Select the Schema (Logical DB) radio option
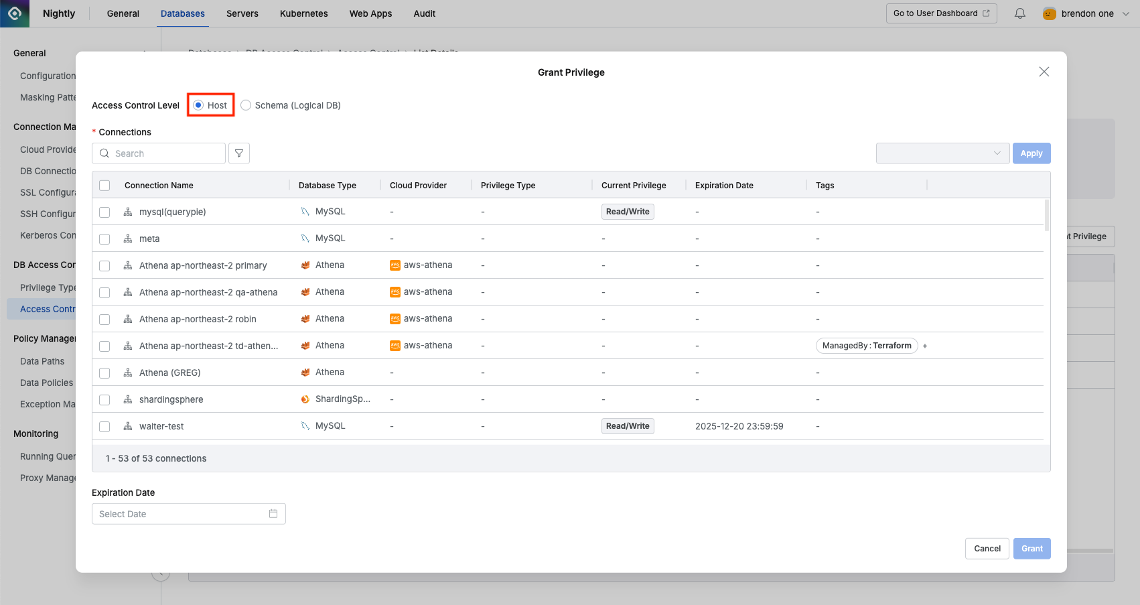This screenshot has height=605, width=1140. click(246, 105)
